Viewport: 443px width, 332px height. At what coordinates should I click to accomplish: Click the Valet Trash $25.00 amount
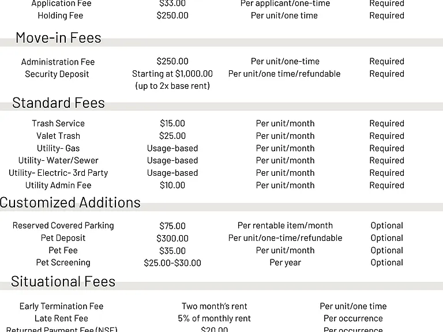tap(172, 136)
